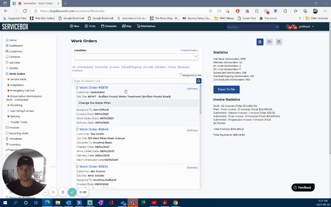Click the Type To Search List field
331x207 pixels.
pyautogui.click(x=134, y=81)
